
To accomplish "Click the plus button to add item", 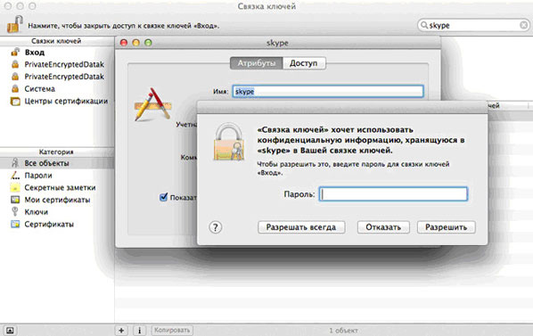I will tap(121, 331).
